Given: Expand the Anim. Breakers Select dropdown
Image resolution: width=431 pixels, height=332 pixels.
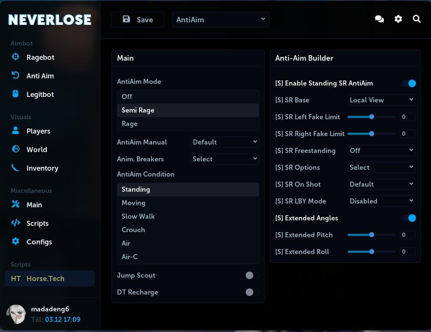Looking at the screenshot, I should (x=225, y=159).
